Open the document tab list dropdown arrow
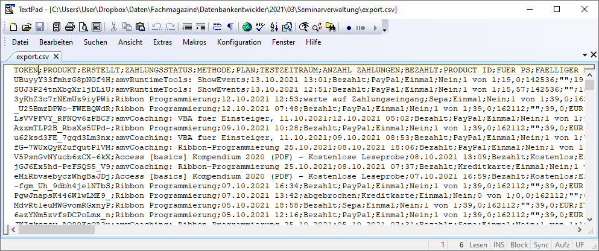The height and width of the screenshot is (251, 599). click(x=586, y=56)
